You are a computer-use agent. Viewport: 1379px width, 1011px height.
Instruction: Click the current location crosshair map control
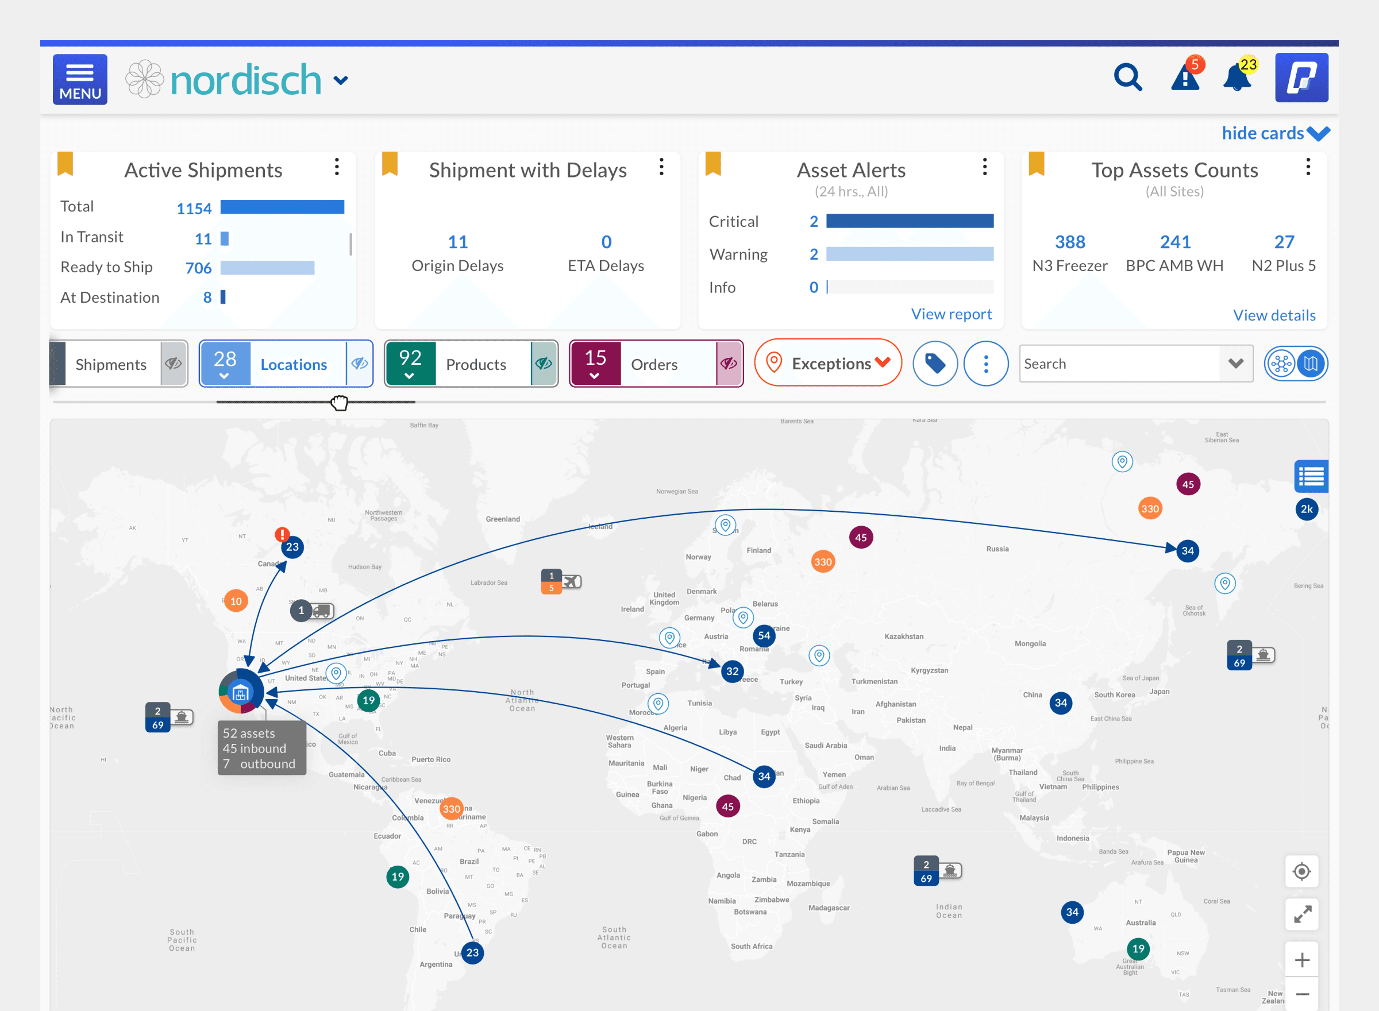tap(1301, 871)
